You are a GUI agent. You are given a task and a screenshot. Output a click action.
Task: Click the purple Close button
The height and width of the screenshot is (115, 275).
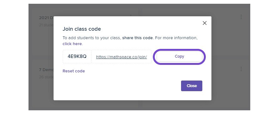191,86
